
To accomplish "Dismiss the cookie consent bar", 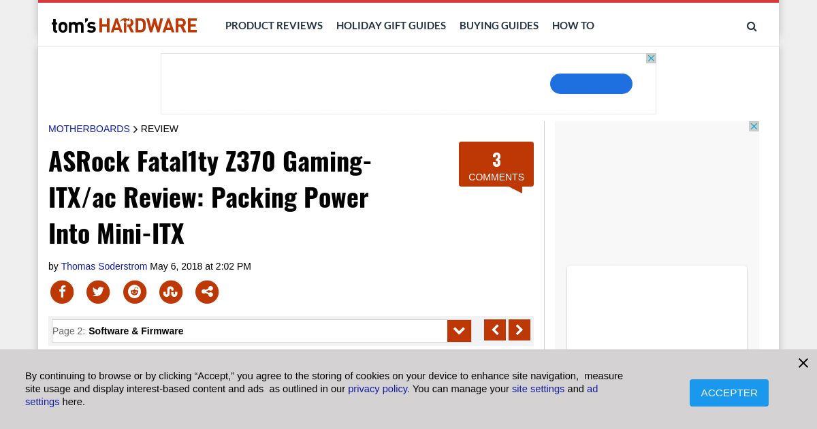I will click(803, 363).
